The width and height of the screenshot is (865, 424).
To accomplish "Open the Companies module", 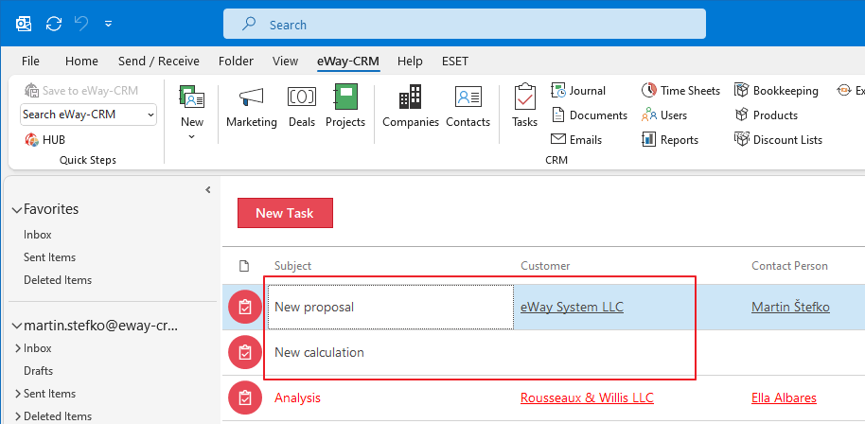I will (411, 106).
